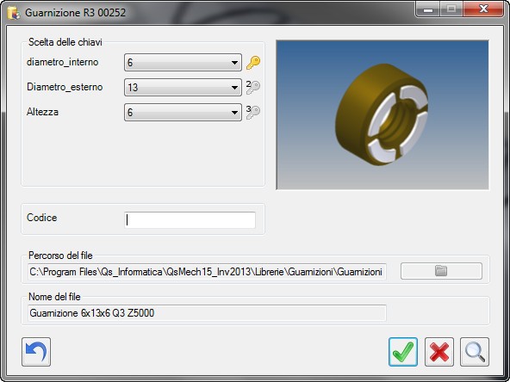Select the Percorso del file path field

coord(207,272)
